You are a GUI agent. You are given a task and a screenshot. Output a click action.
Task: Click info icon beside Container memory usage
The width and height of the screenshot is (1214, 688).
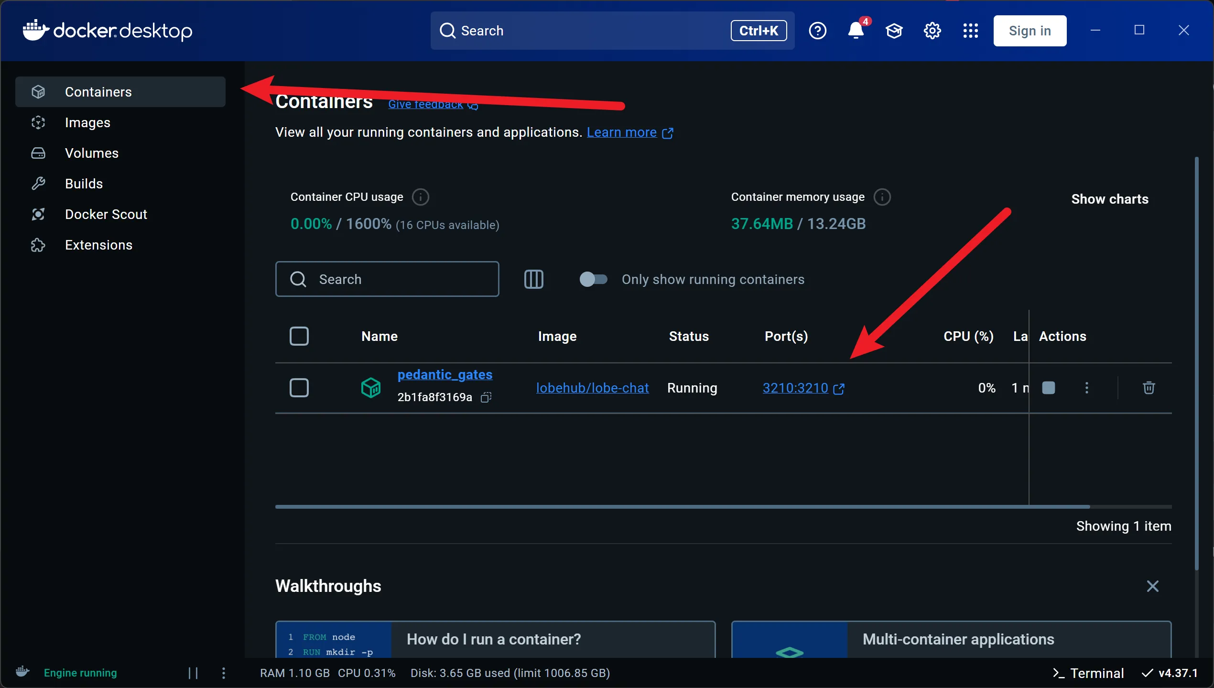882,197
